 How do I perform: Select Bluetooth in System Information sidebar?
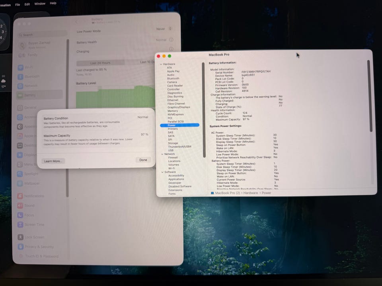click(x=173, y=78)
